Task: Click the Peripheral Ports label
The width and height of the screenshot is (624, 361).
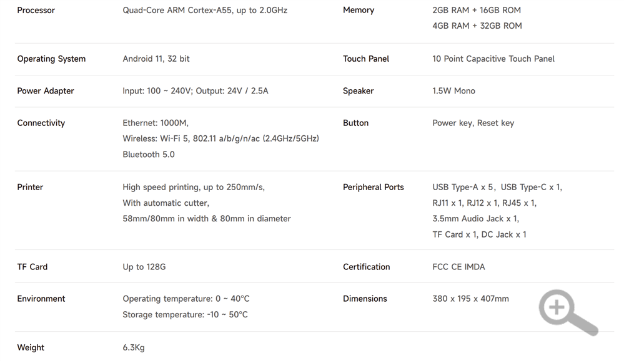Action: point(374,187)
